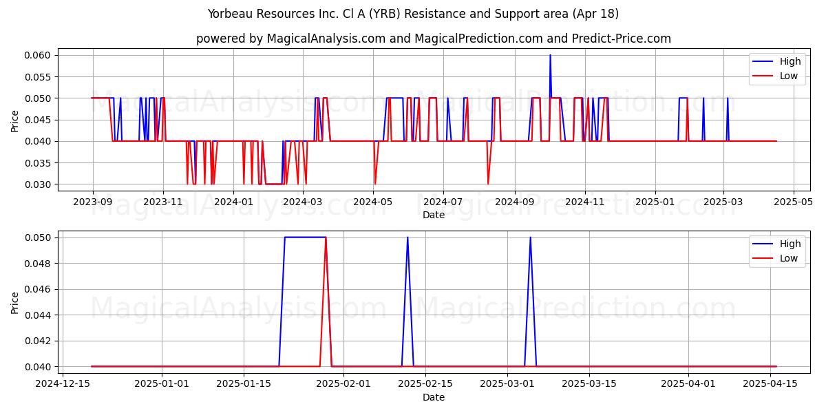This screenshot has width=826, height=413.
Task: Click the '2025-04-15' x-axis label
Action: tap(770, 385)
